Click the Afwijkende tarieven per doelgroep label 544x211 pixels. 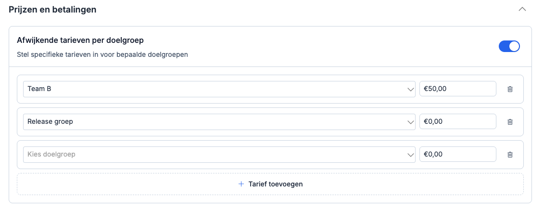80,40
